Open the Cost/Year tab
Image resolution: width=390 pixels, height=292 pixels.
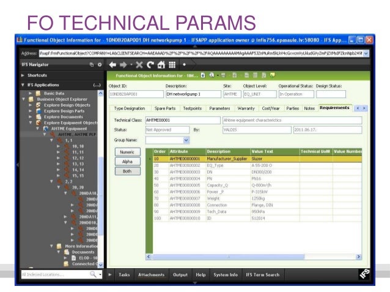tap(271, 109)
